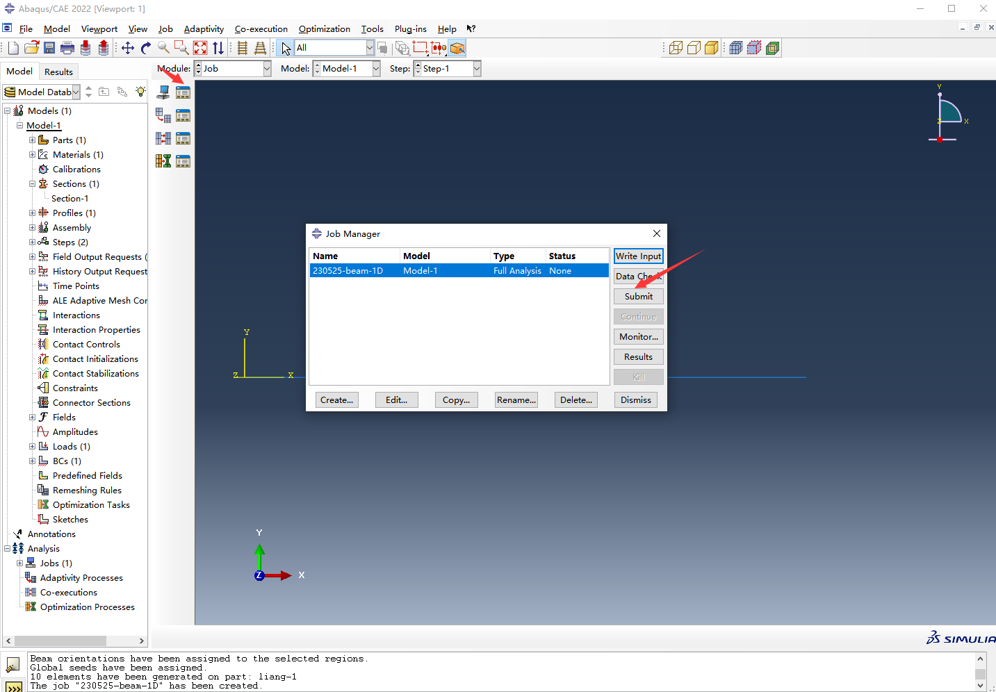Expand the Materials (1) tree node

pyautogui.click(x=32, y=155)
